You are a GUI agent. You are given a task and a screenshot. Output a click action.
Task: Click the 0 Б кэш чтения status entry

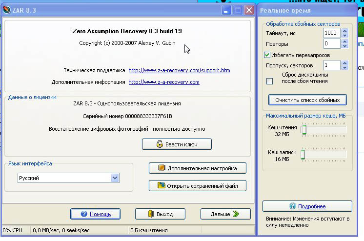coord(149,230)
